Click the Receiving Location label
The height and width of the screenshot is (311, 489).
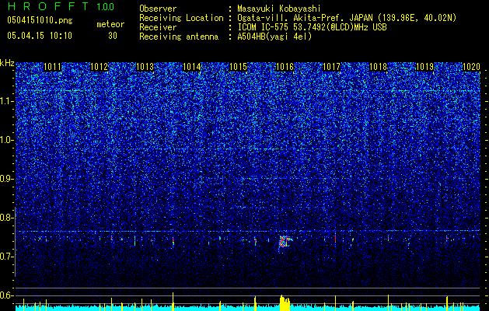(x=181, y=18)
